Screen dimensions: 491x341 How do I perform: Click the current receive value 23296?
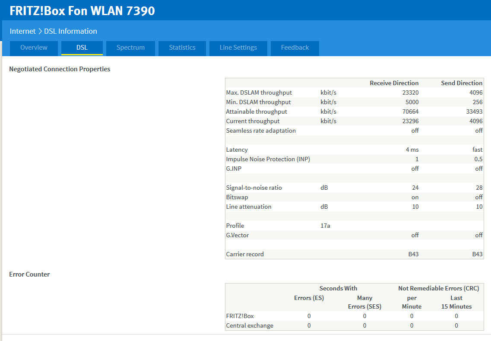(x=410, y=121)
